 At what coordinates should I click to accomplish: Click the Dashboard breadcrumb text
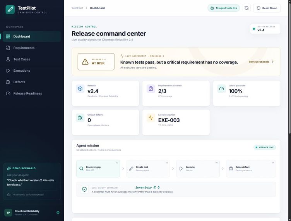97,8
